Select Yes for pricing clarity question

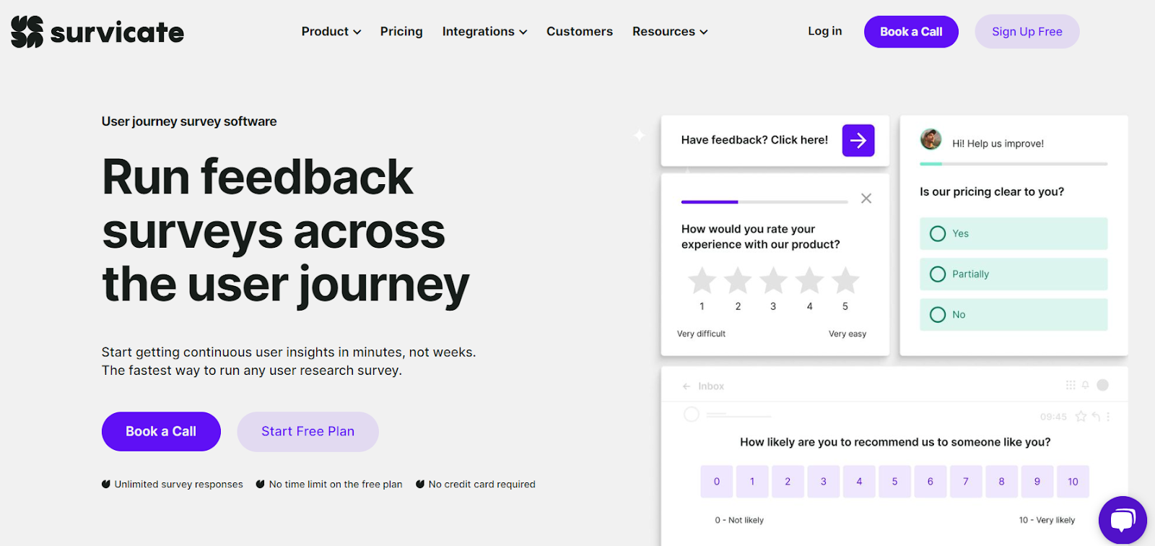pyautogui.click(x=1012, y=233)
